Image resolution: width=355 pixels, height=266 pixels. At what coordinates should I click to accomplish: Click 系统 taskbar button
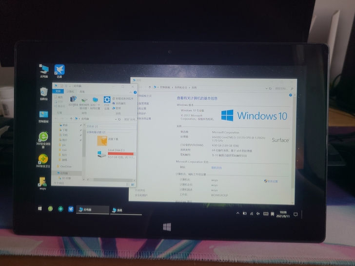pos(126,210)
